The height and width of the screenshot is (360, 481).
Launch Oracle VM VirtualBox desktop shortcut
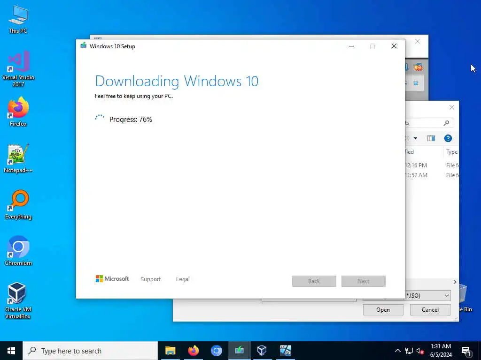point(18,300)
